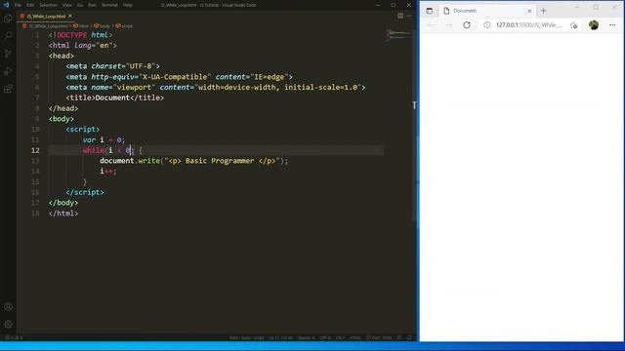
Task: Open the Go menu
Action: [x=80, y=5]
